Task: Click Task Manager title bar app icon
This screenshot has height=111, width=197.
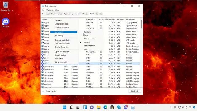Action: pos(43,6)
